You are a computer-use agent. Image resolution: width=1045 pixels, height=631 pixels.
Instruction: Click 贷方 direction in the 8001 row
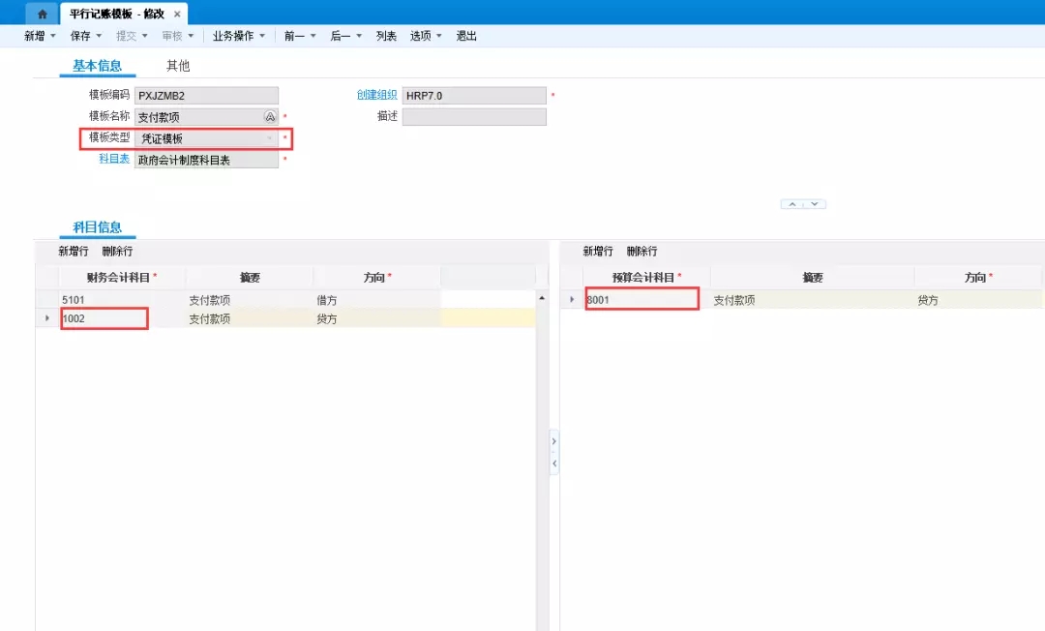point(977,300)
